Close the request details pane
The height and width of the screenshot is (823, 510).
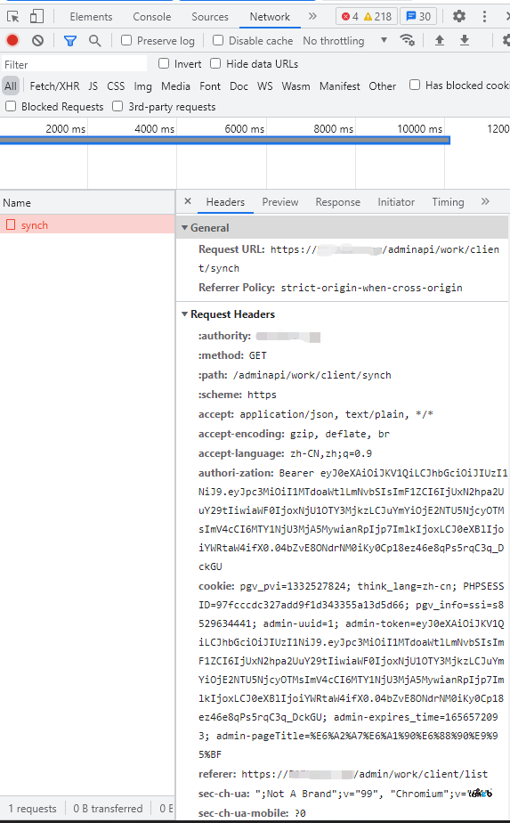188,201
